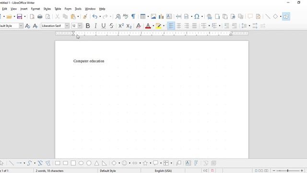307x173 pixels.
Task: Align paragraph to the left
Action: coord(171,25)
